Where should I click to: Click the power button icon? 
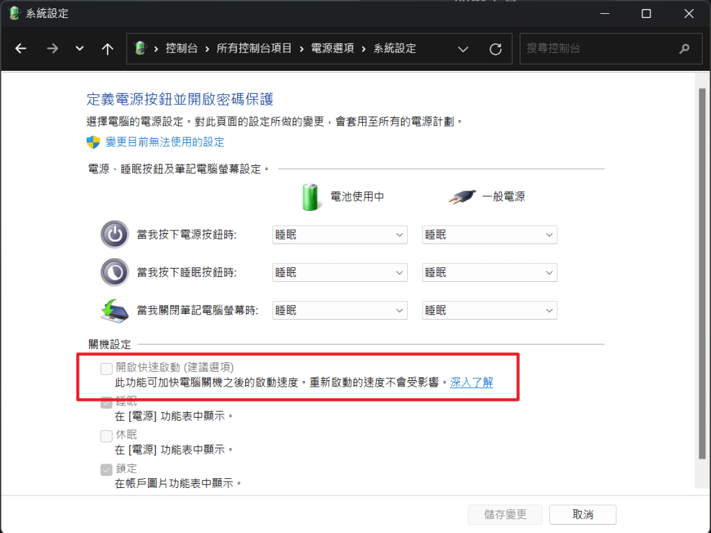[x=115, y=235]
